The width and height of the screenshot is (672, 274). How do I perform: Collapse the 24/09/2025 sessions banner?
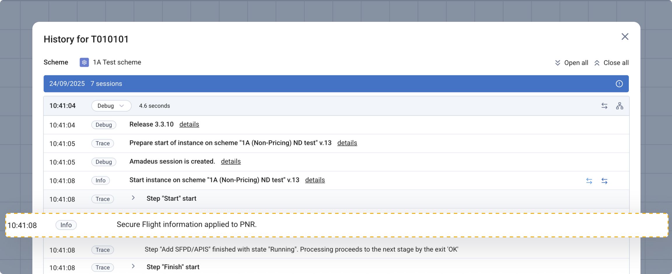(x=204, y=83)
